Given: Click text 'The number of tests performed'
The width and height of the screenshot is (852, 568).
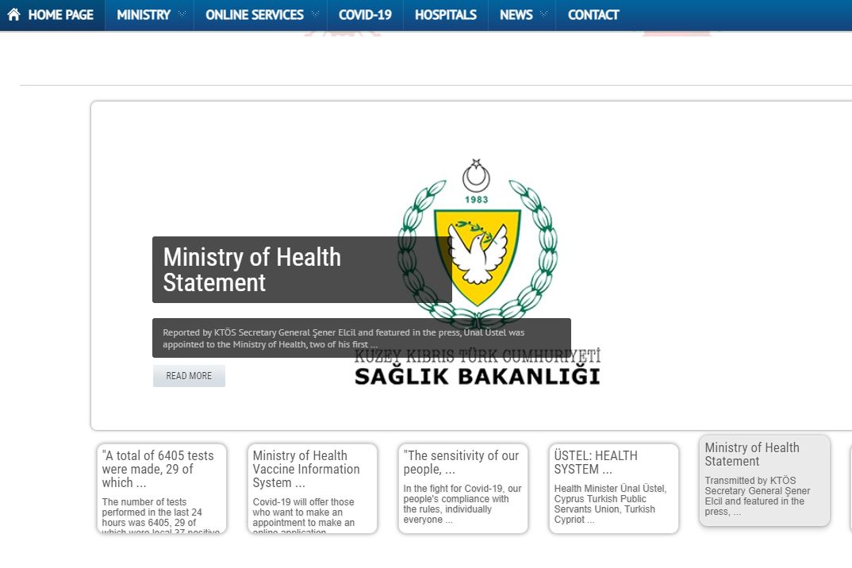Looking at the screenshot, I should (161, 517).
